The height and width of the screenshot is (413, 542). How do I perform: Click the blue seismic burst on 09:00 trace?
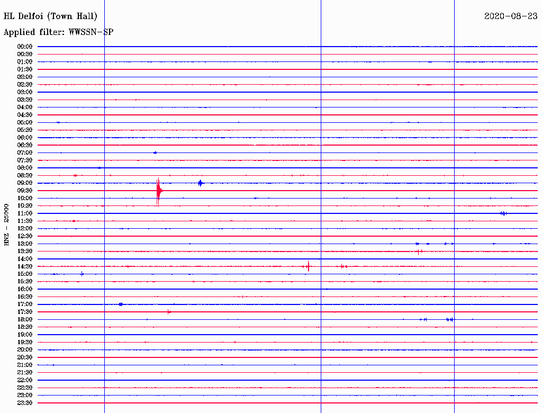[201, 183]
